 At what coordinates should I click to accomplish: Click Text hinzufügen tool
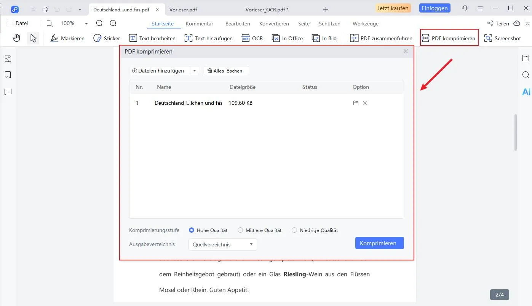click(x=208, y=38)
